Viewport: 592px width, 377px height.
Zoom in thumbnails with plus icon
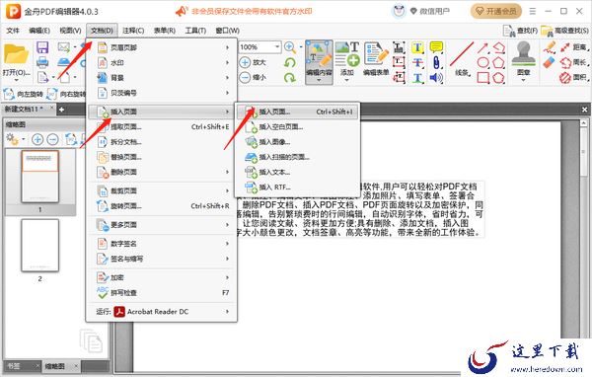click(x=37, y=139)
